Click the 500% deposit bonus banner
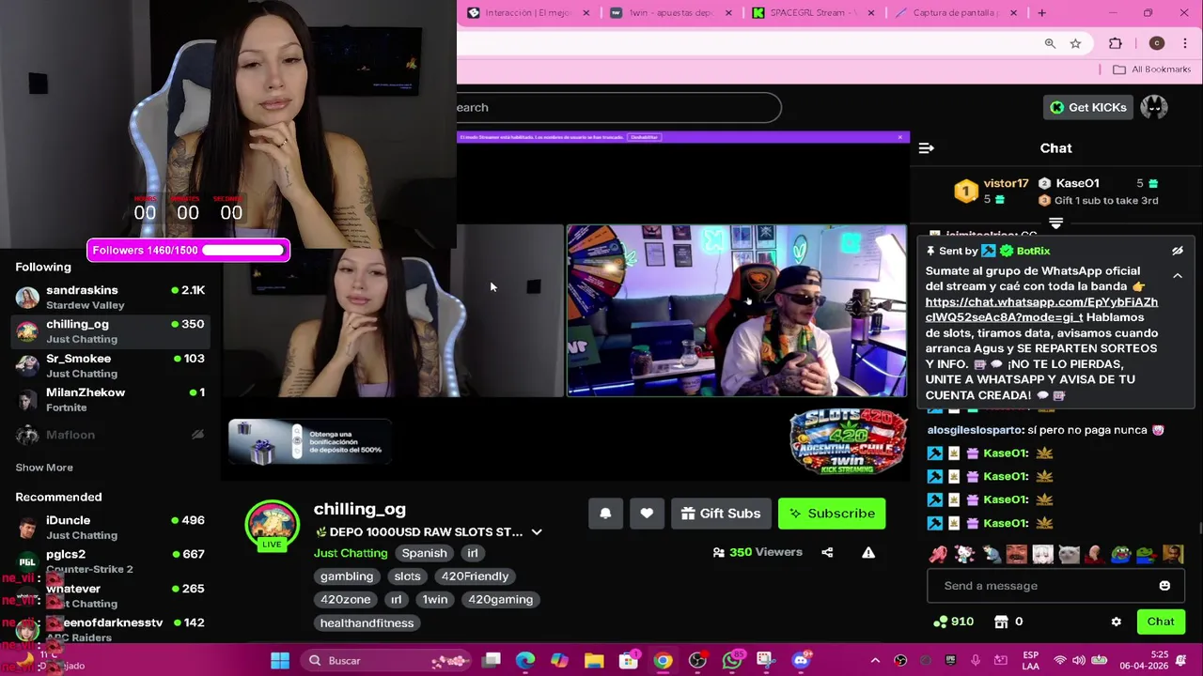The width and height of the screenshot is (1203, 676). point(310,442)
